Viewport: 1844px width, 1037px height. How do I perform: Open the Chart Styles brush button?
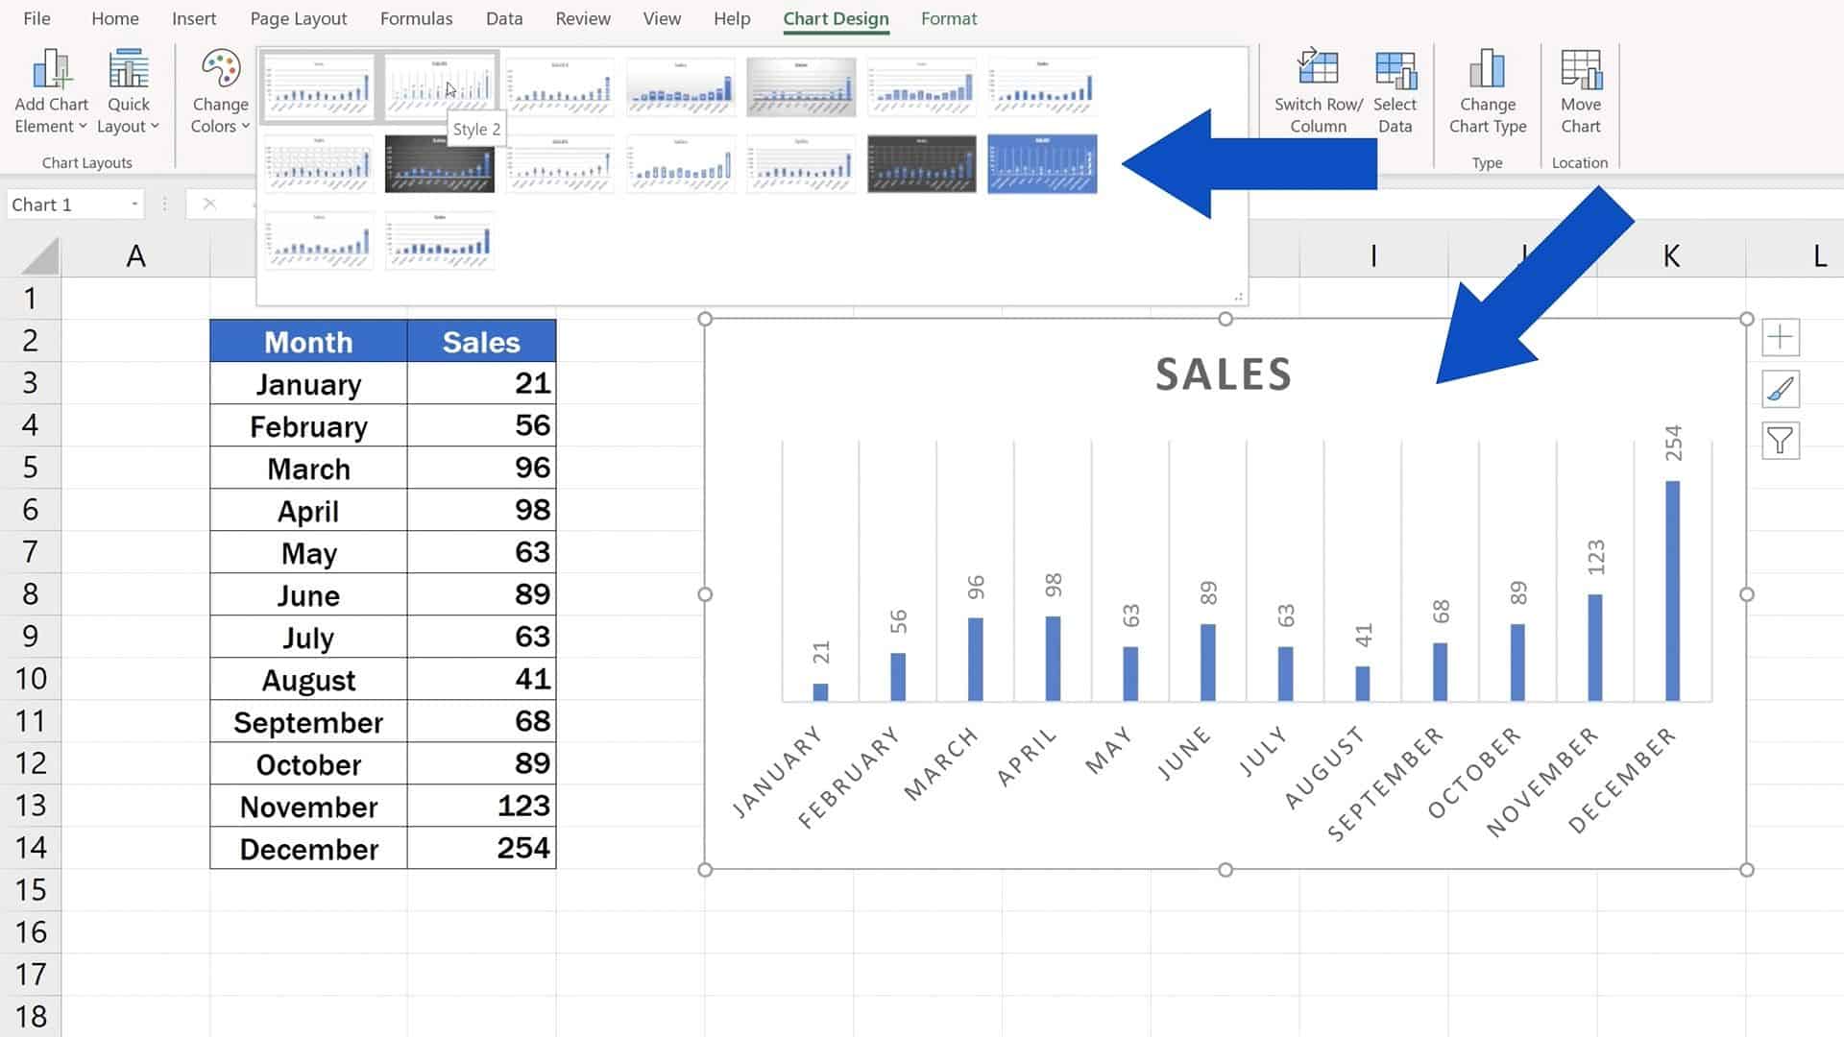1780,389
